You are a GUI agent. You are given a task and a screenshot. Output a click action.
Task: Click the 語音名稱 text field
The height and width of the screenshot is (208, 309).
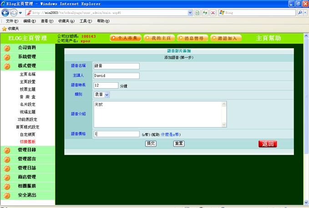116,66
